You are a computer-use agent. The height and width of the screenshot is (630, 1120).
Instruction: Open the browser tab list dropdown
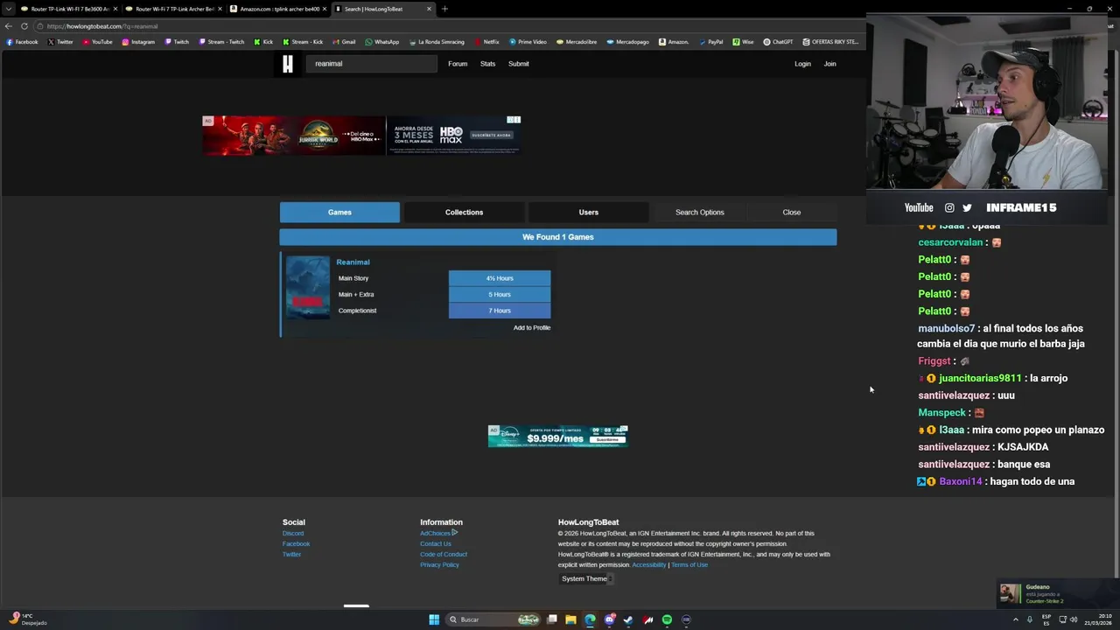[9, 9]
